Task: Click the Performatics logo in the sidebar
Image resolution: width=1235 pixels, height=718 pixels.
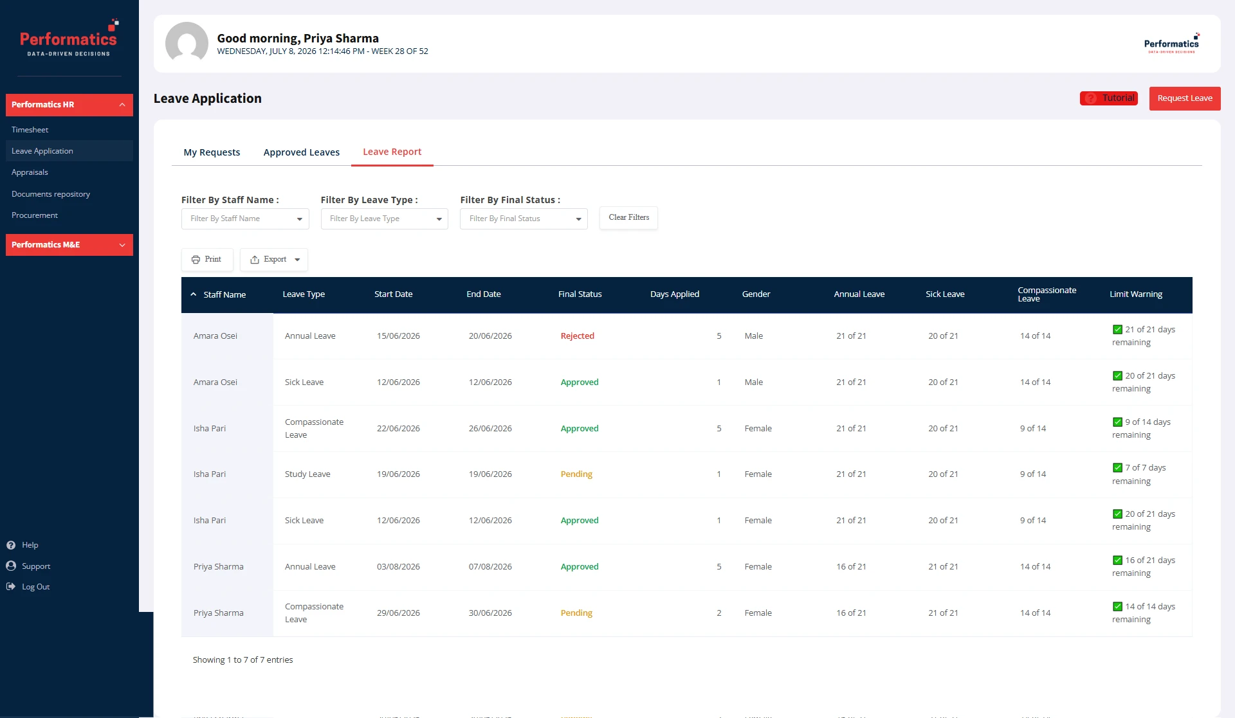Action: click(69, 38)
